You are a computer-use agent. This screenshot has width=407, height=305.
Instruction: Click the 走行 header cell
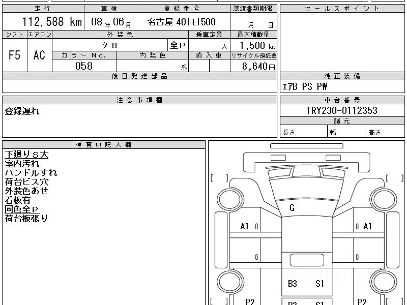43,9
